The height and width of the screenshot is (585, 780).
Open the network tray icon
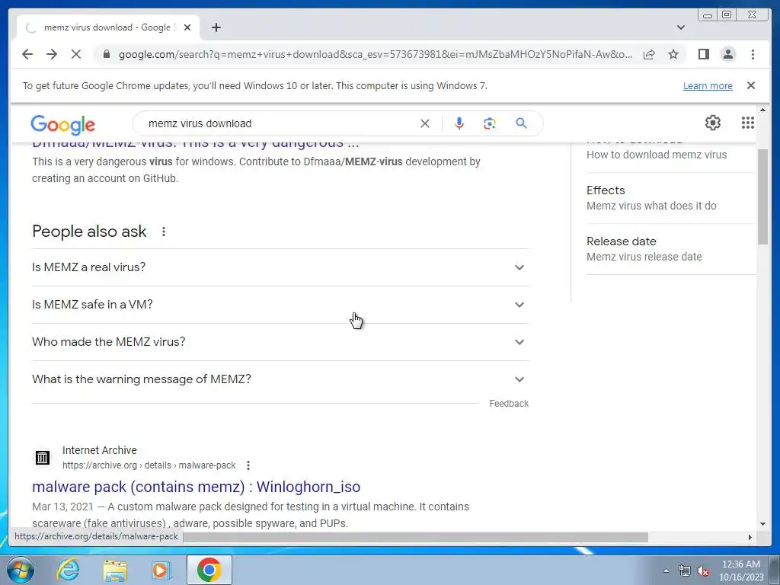[x=685, y=571]
